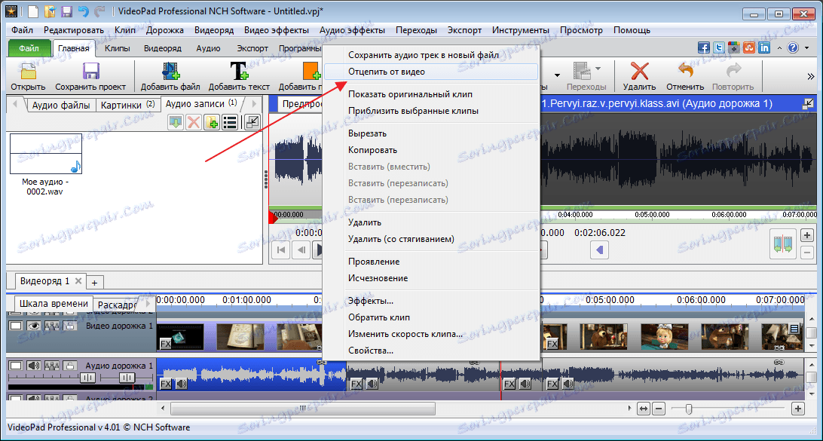Screen dimensions: 823x441
Task: Click the new project icon in the title bar
Action: coord(32,11)
